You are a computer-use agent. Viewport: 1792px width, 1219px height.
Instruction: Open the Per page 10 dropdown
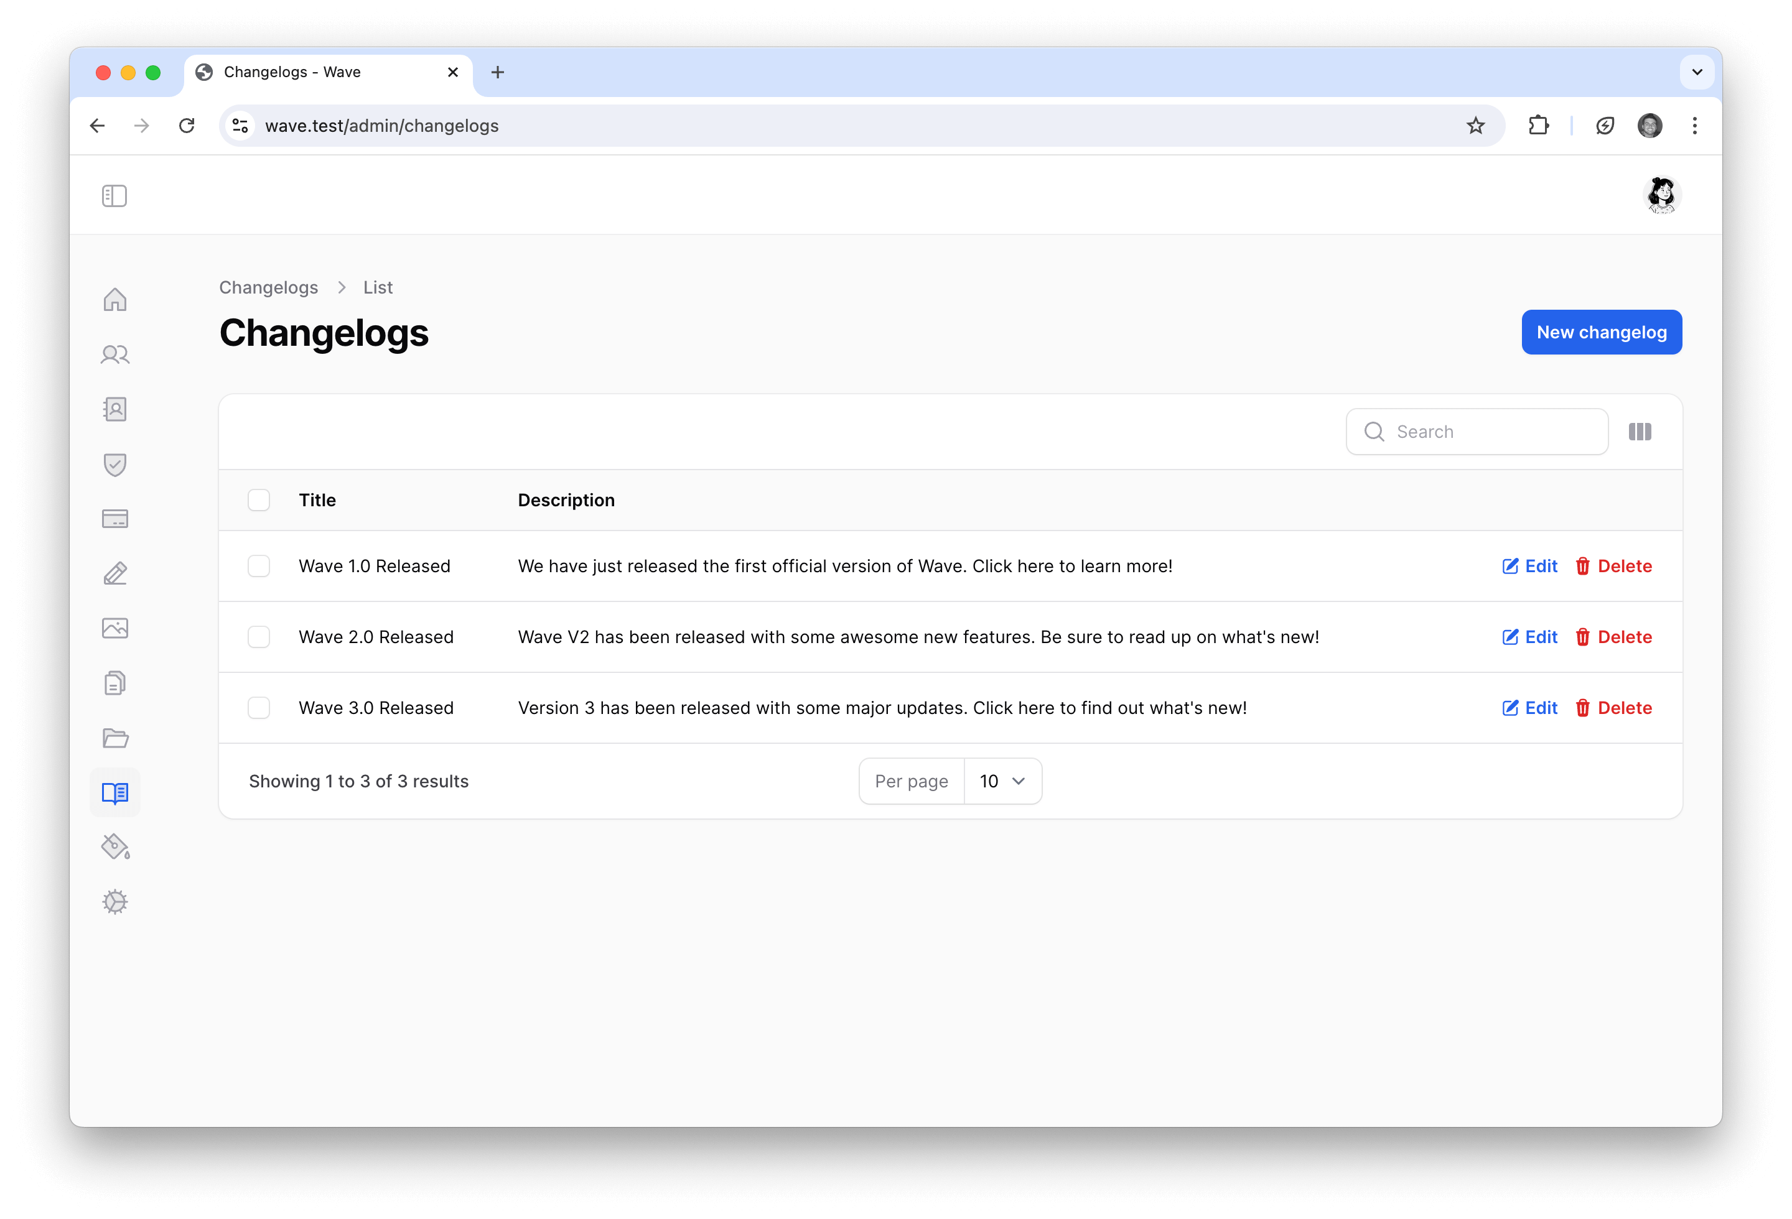1002,781
